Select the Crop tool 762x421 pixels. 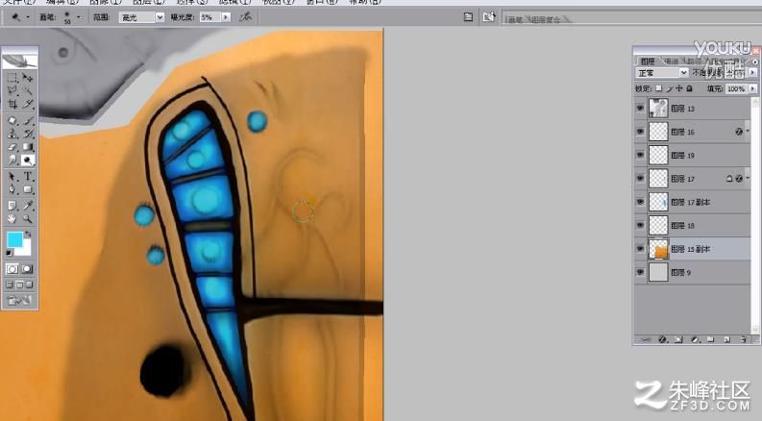12,103
